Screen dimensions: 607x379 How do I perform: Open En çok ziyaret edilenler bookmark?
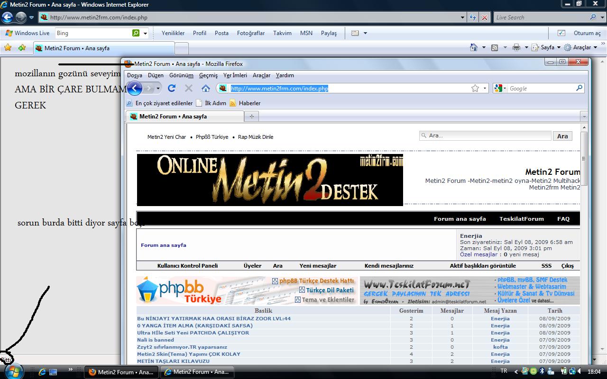160,103
